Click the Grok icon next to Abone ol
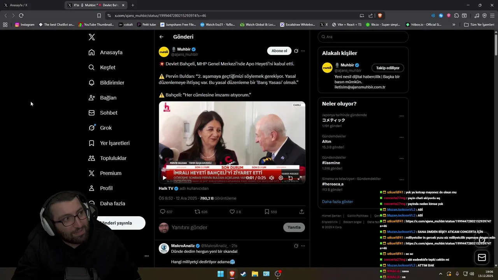Screen dimensions: 498x280 pyautogui.click(x=296, y=51)
